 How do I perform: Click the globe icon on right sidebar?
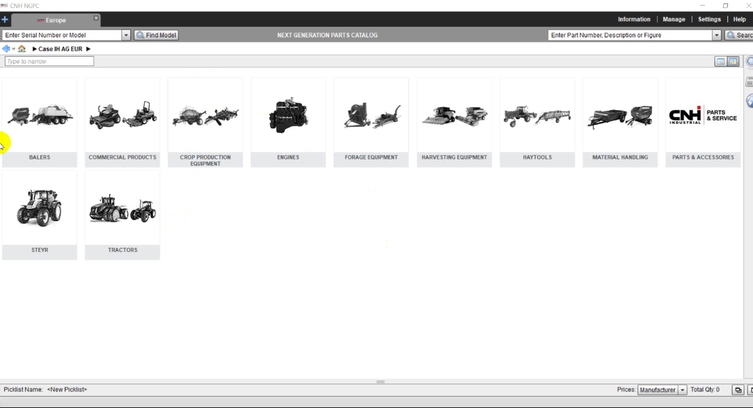point(750,100)
